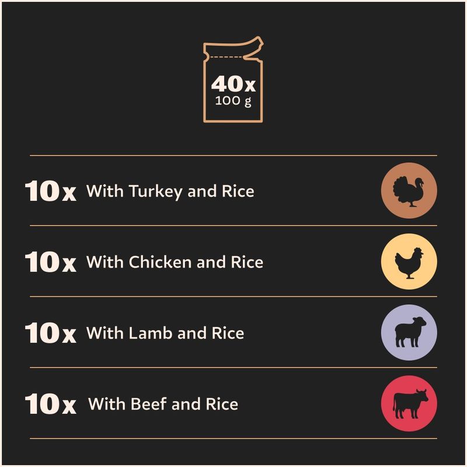The image size is (467, 467).
Task: Click the turkey silhouette icon
Action: tap(408, 191)
